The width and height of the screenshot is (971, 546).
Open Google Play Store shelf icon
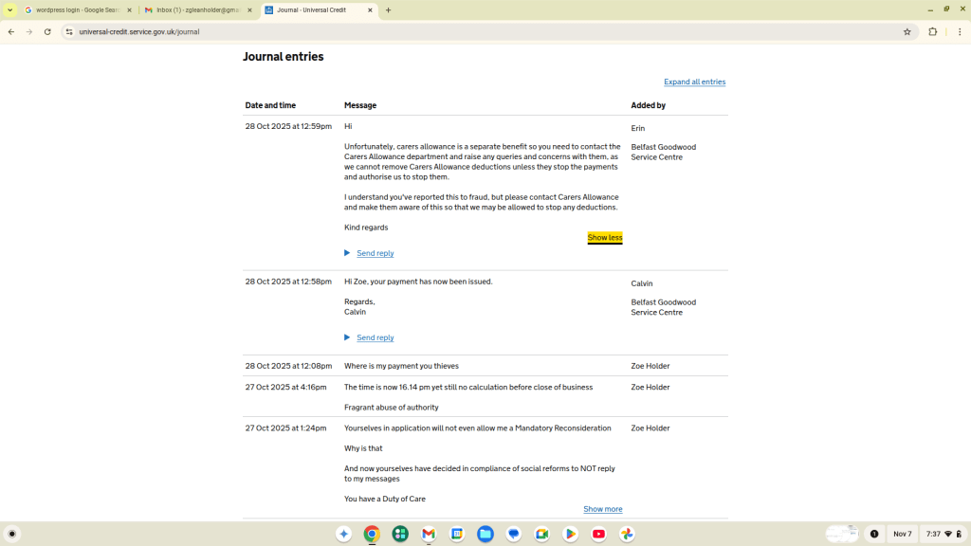[x=570, y=534]
